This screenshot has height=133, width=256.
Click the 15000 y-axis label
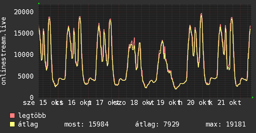(x=24, y=33)
